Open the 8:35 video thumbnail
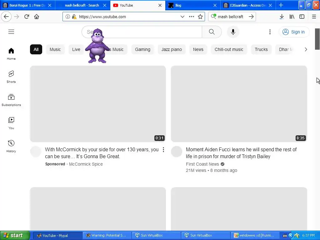 239,104
